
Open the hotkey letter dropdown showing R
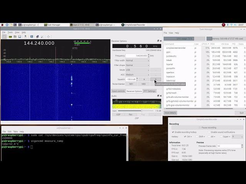[x=238, y=136]
